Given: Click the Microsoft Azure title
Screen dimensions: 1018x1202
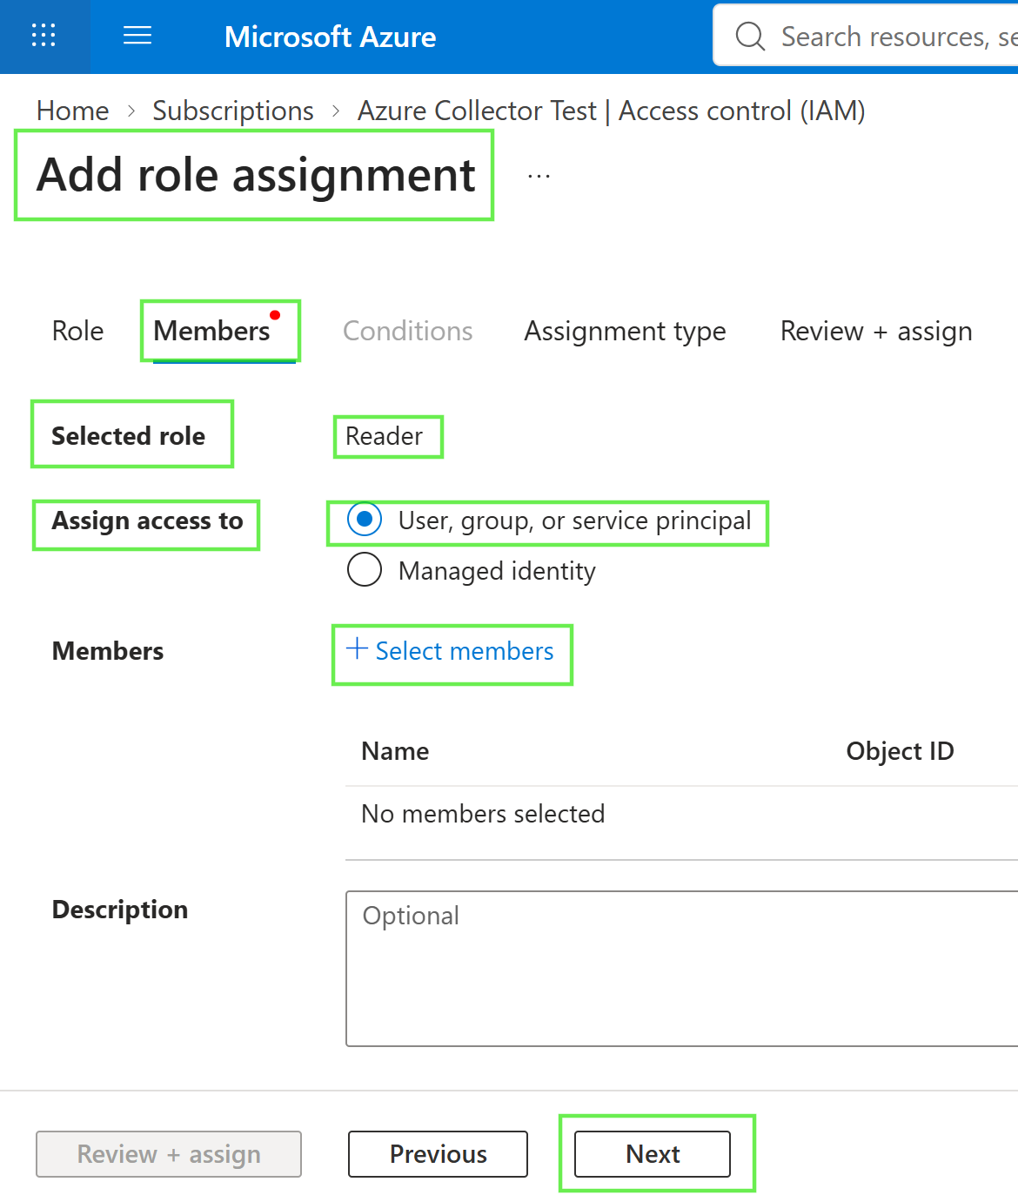Looking at the screenshot, I should [x=331, y=37].
